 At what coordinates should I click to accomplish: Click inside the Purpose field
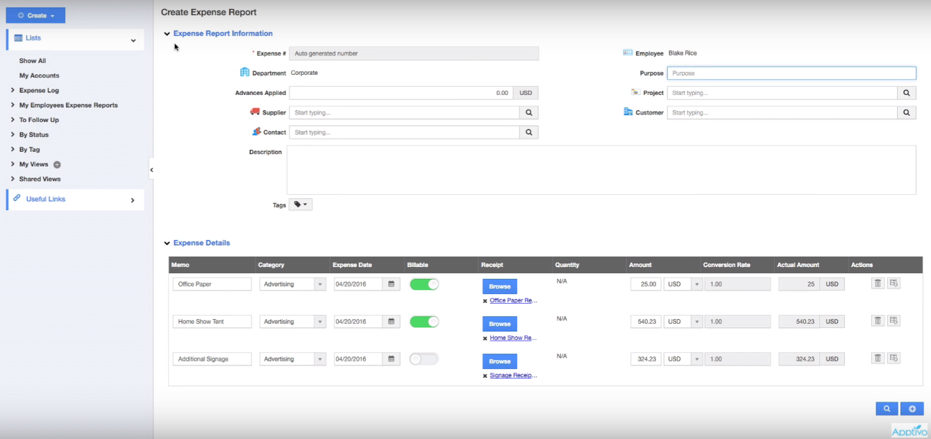[x=791, y=73]
